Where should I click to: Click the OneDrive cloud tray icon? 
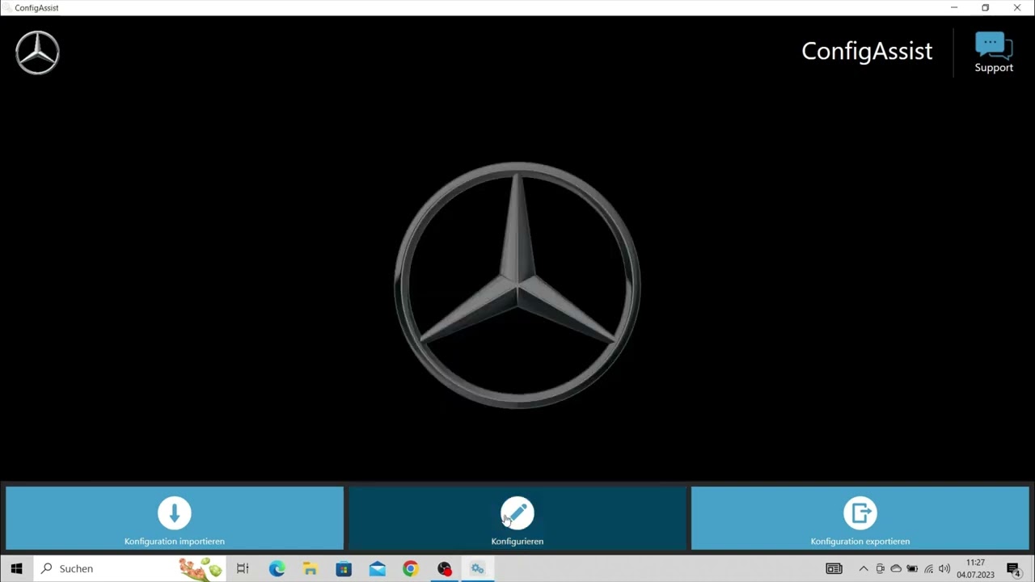click(896, 569)
